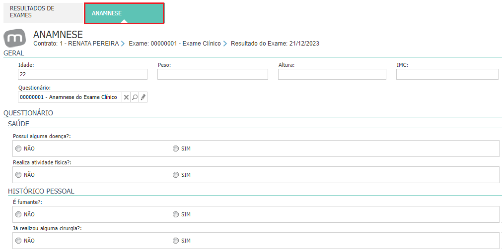Image resolution: width=502 pixels, height=250 pixels.
Task: Mark NÃO for É fumante
Action: [x=18, y=214]
